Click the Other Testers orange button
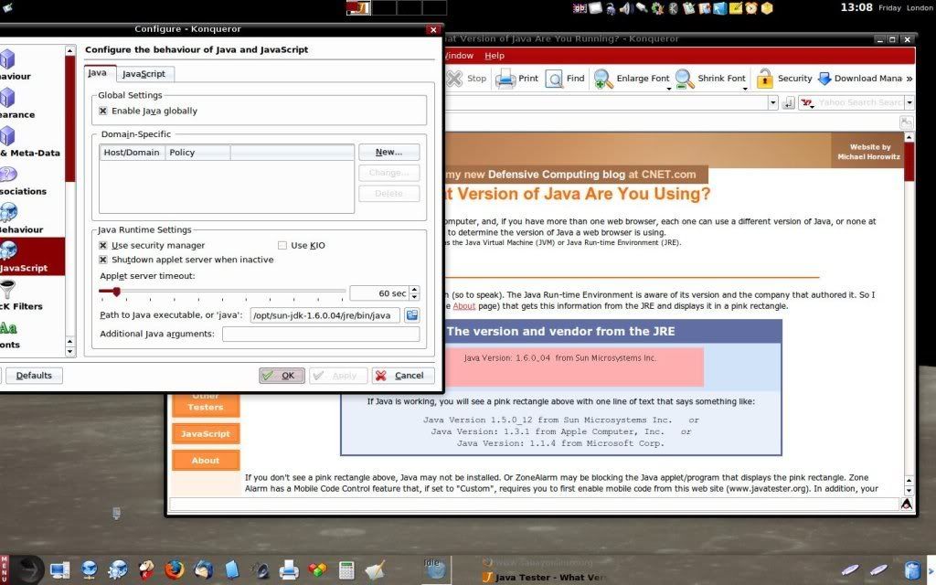This screenshot has width=936, height=585. [206, 403]
